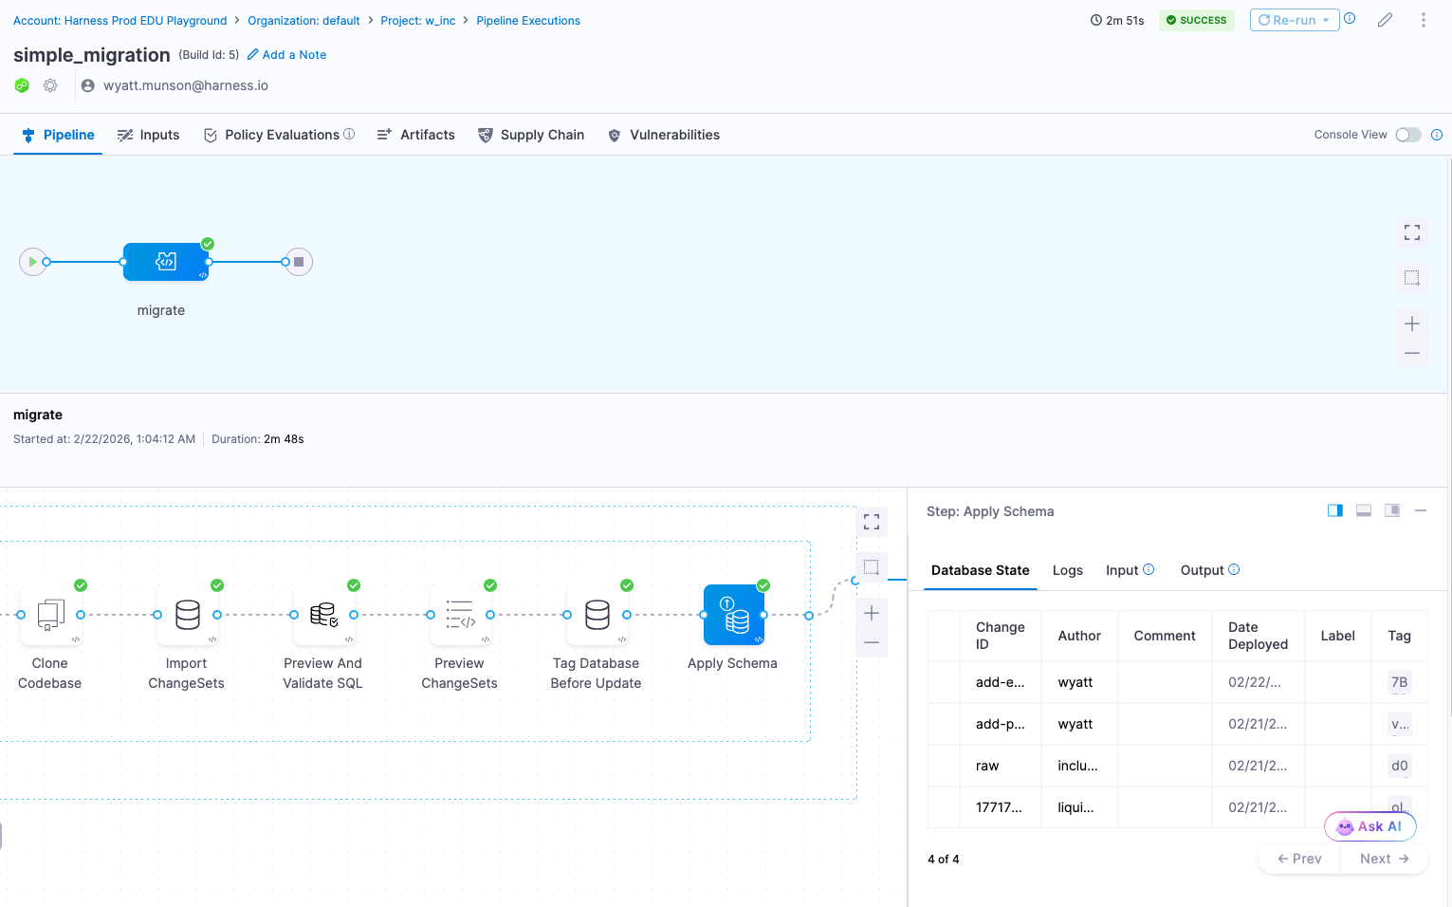Viewport: 1452px width, 907px height.
Task: Switch step details to floating layout
Action: 1392,510
